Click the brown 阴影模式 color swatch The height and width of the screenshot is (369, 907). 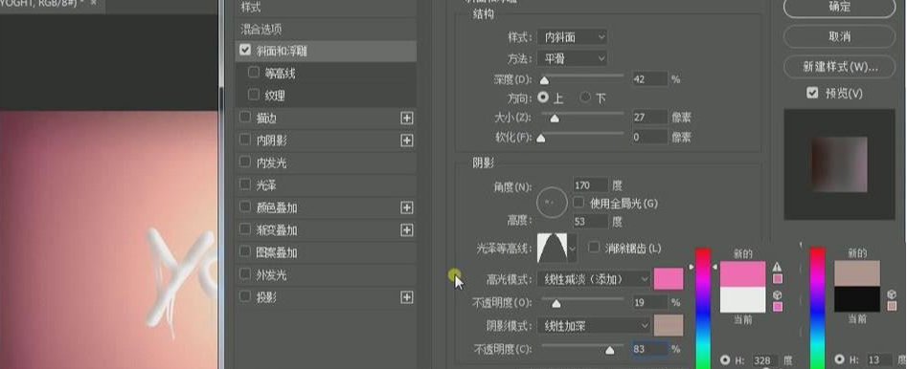(x=669, y=326)
